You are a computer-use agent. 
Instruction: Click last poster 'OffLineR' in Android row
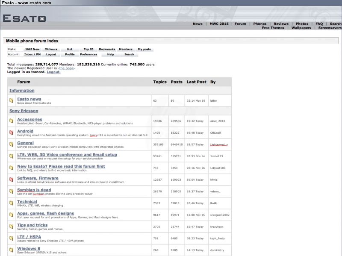(215, 133)
